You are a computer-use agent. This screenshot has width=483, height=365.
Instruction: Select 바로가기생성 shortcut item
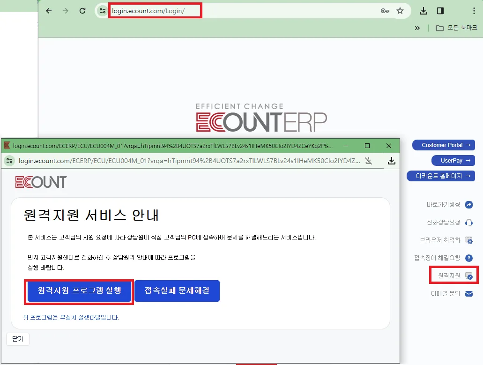(449, 205)
